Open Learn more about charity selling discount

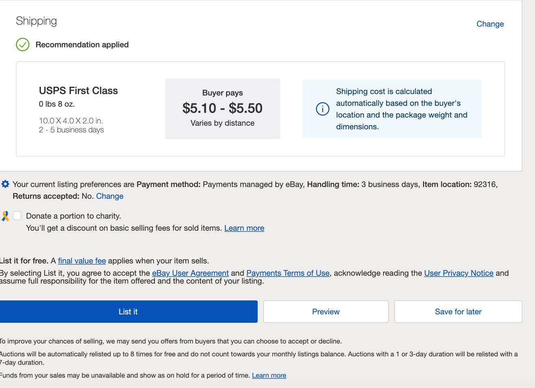click(244, 228)
